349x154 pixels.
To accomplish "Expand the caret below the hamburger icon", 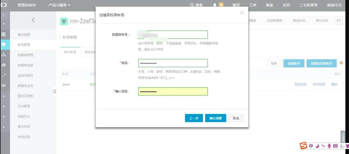I will [4, 24].
